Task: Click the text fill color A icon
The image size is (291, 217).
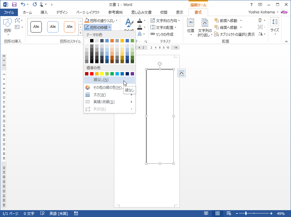Action: pyautogui.click(x=140, y=20)
